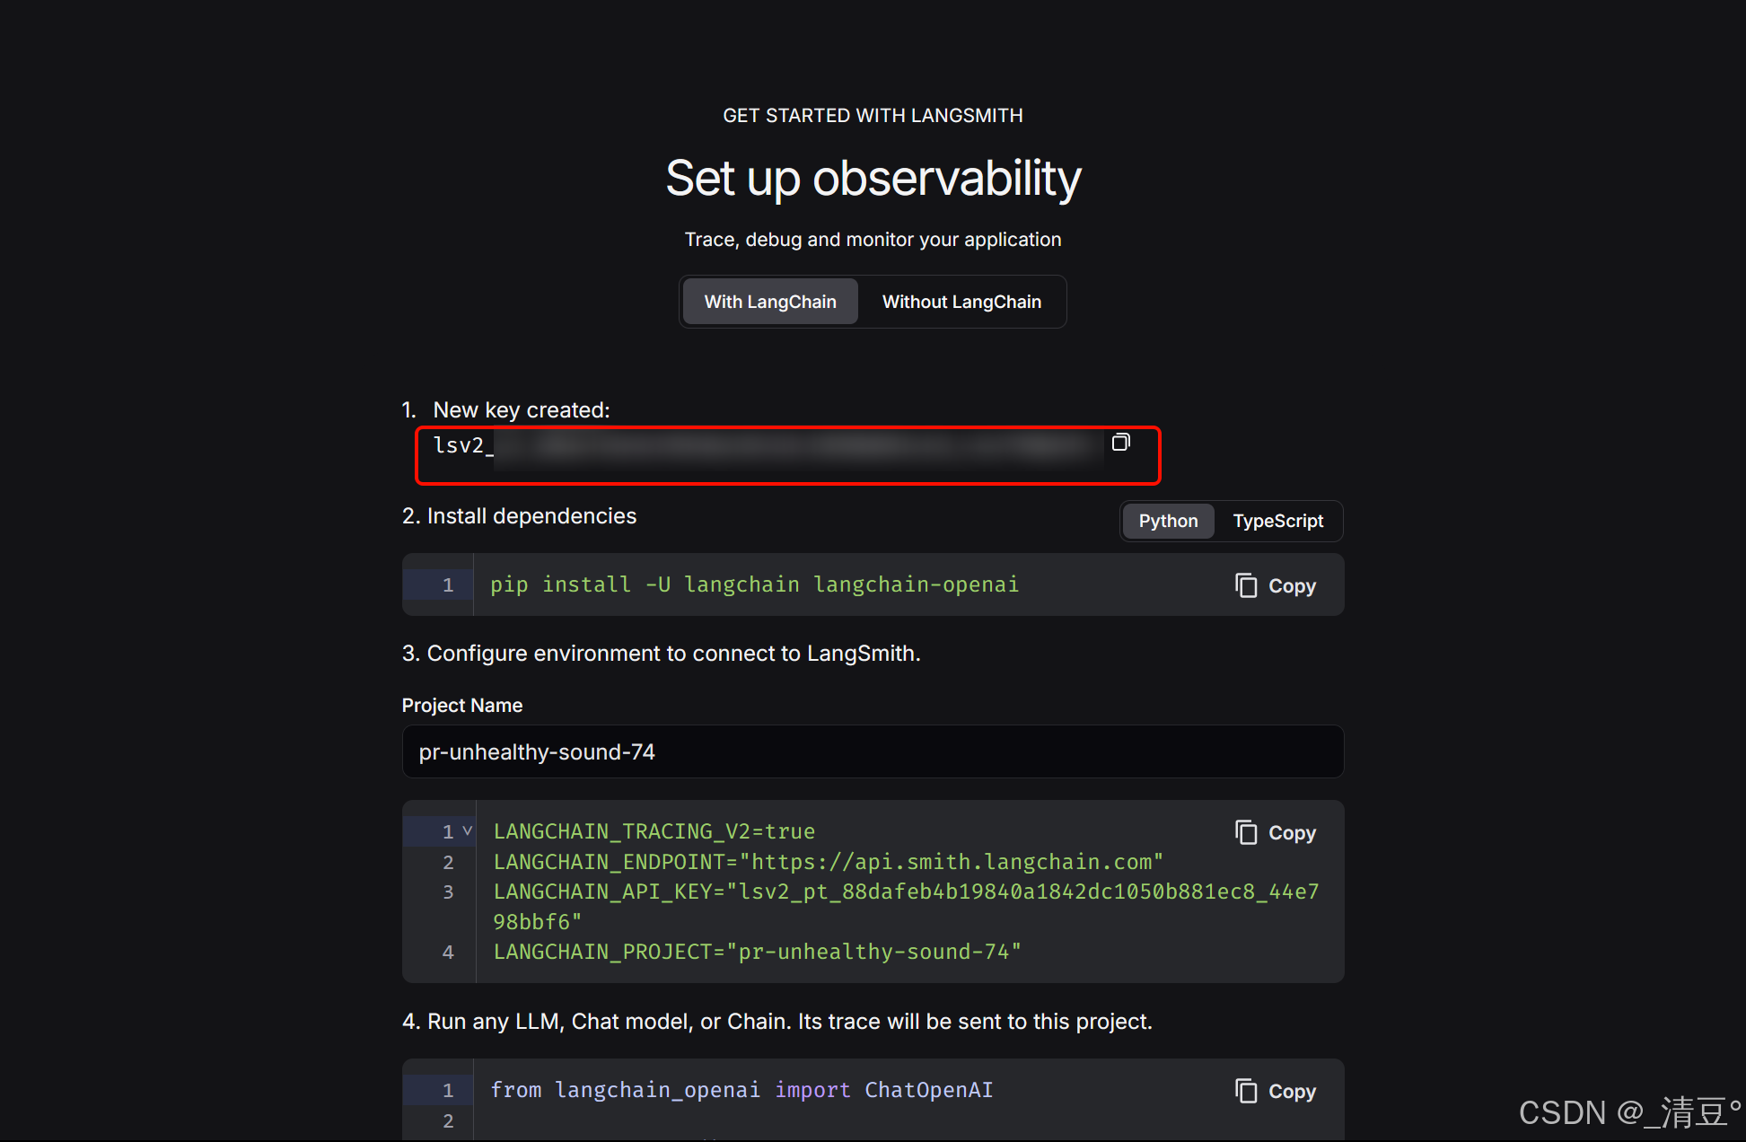Click the LANGCHAIN_API_KEY line
The width and height of the screenshot is (1746, 1142).
click(x=906, y=907)
